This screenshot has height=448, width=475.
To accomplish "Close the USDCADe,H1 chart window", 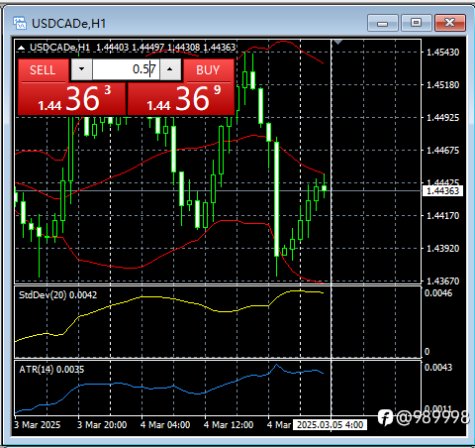I will tap(450, 23).
